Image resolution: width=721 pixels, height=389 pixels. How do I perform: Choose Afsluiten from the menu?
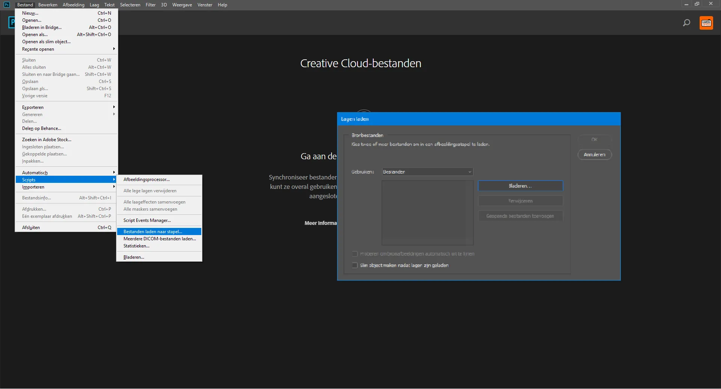[66, 228]
